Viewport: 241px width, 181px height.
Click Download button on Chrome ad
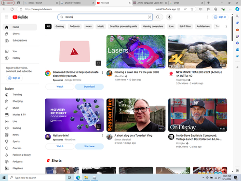[x=89, y=87]
